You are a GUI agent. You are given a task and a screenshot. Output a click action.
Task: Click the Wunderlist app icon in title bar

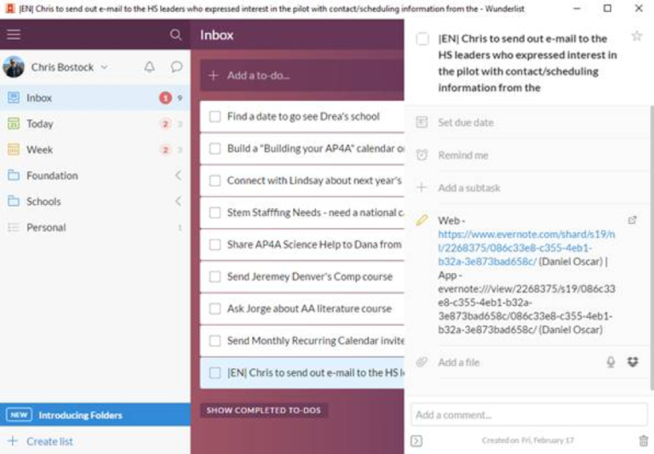point(10,9)
